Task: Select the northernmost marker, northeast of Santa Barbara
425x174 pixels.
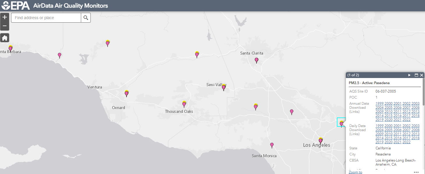Action: 108,43
